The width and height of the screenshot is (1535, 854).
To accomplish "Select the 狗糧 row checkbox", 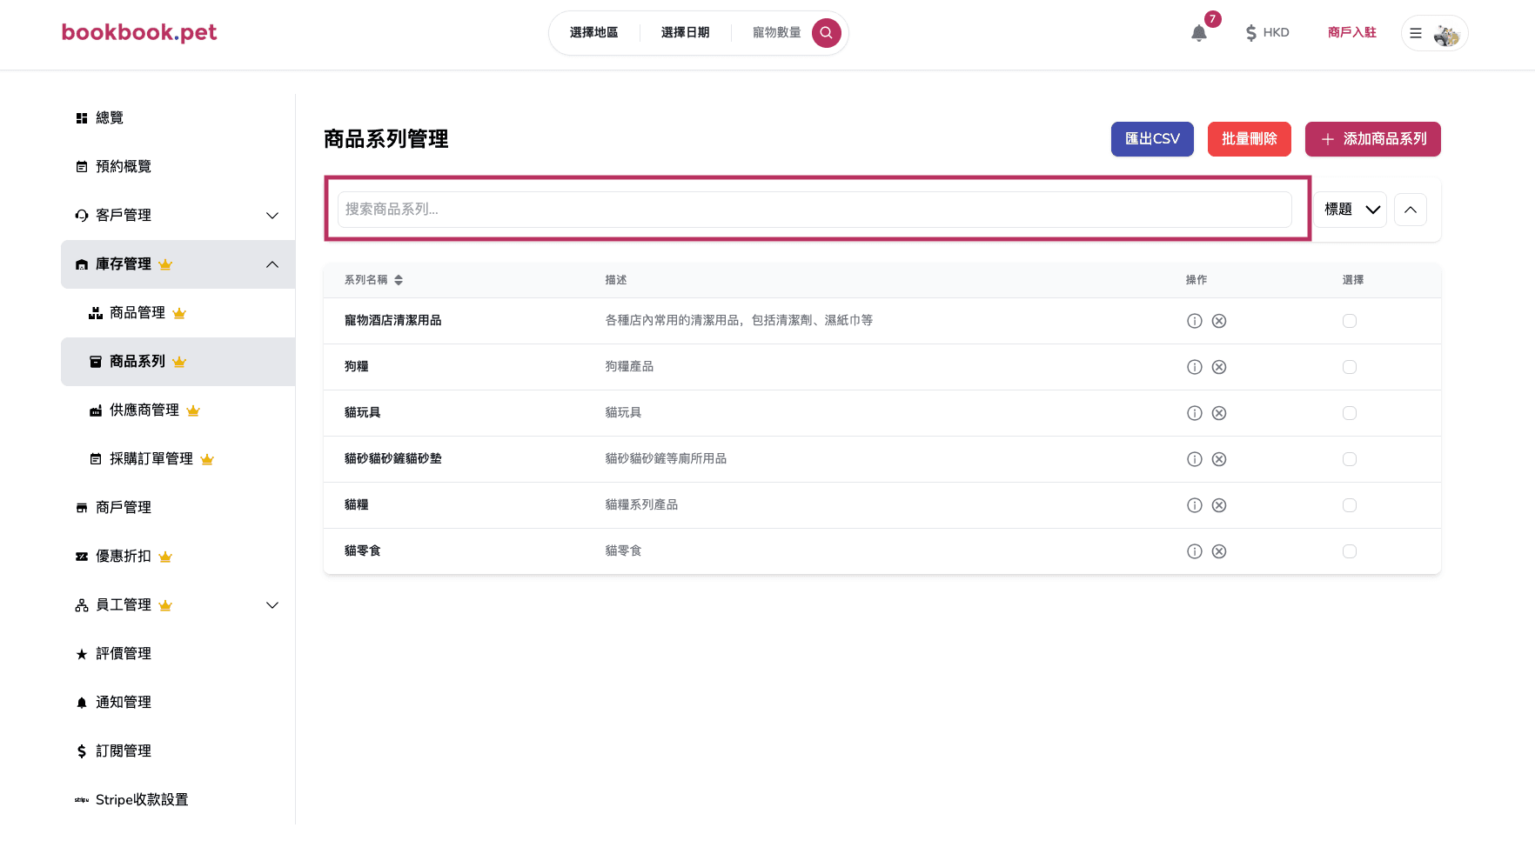I will click(x=1350, y=367).
